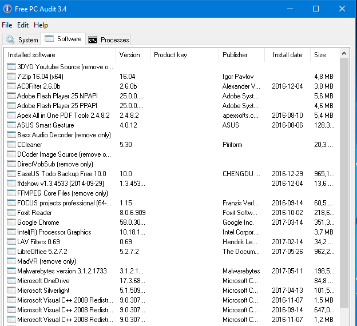
Task: Click version 8.0.6.909 cell
Action: pos(133,213)
